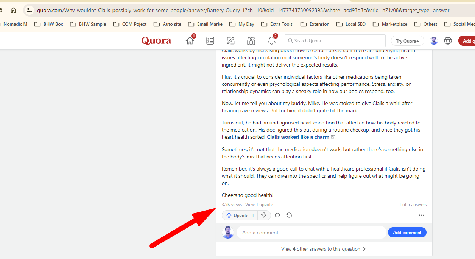Open the Following list icon

[x=210, y=41]
